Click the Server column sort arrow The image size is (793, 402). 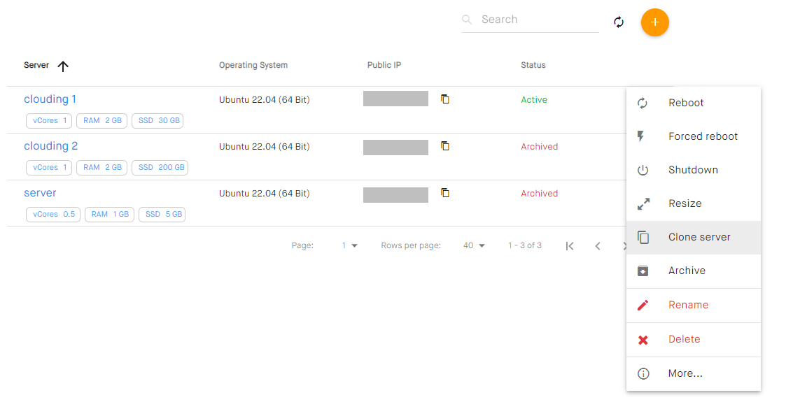63,66
